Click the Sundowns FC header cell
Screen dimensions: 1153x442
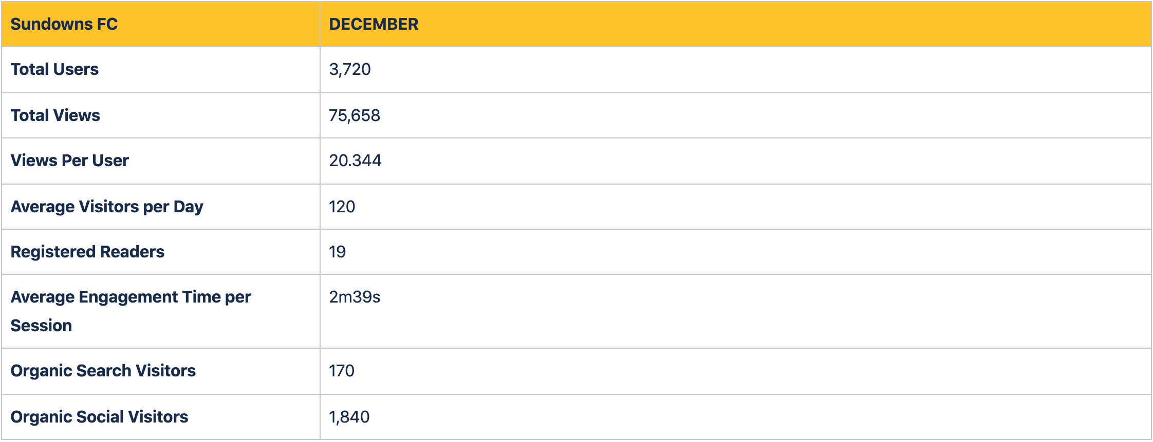[x=160, y=24]
